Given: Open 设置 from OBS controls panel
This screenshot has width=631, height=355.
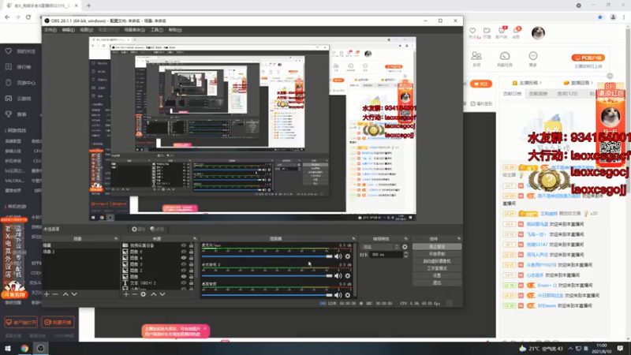Looking at the screenshot, I should click(437, 275).
